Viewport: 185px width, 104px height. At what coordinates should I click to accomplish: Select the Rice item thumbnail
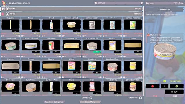[x=92, y=86]
